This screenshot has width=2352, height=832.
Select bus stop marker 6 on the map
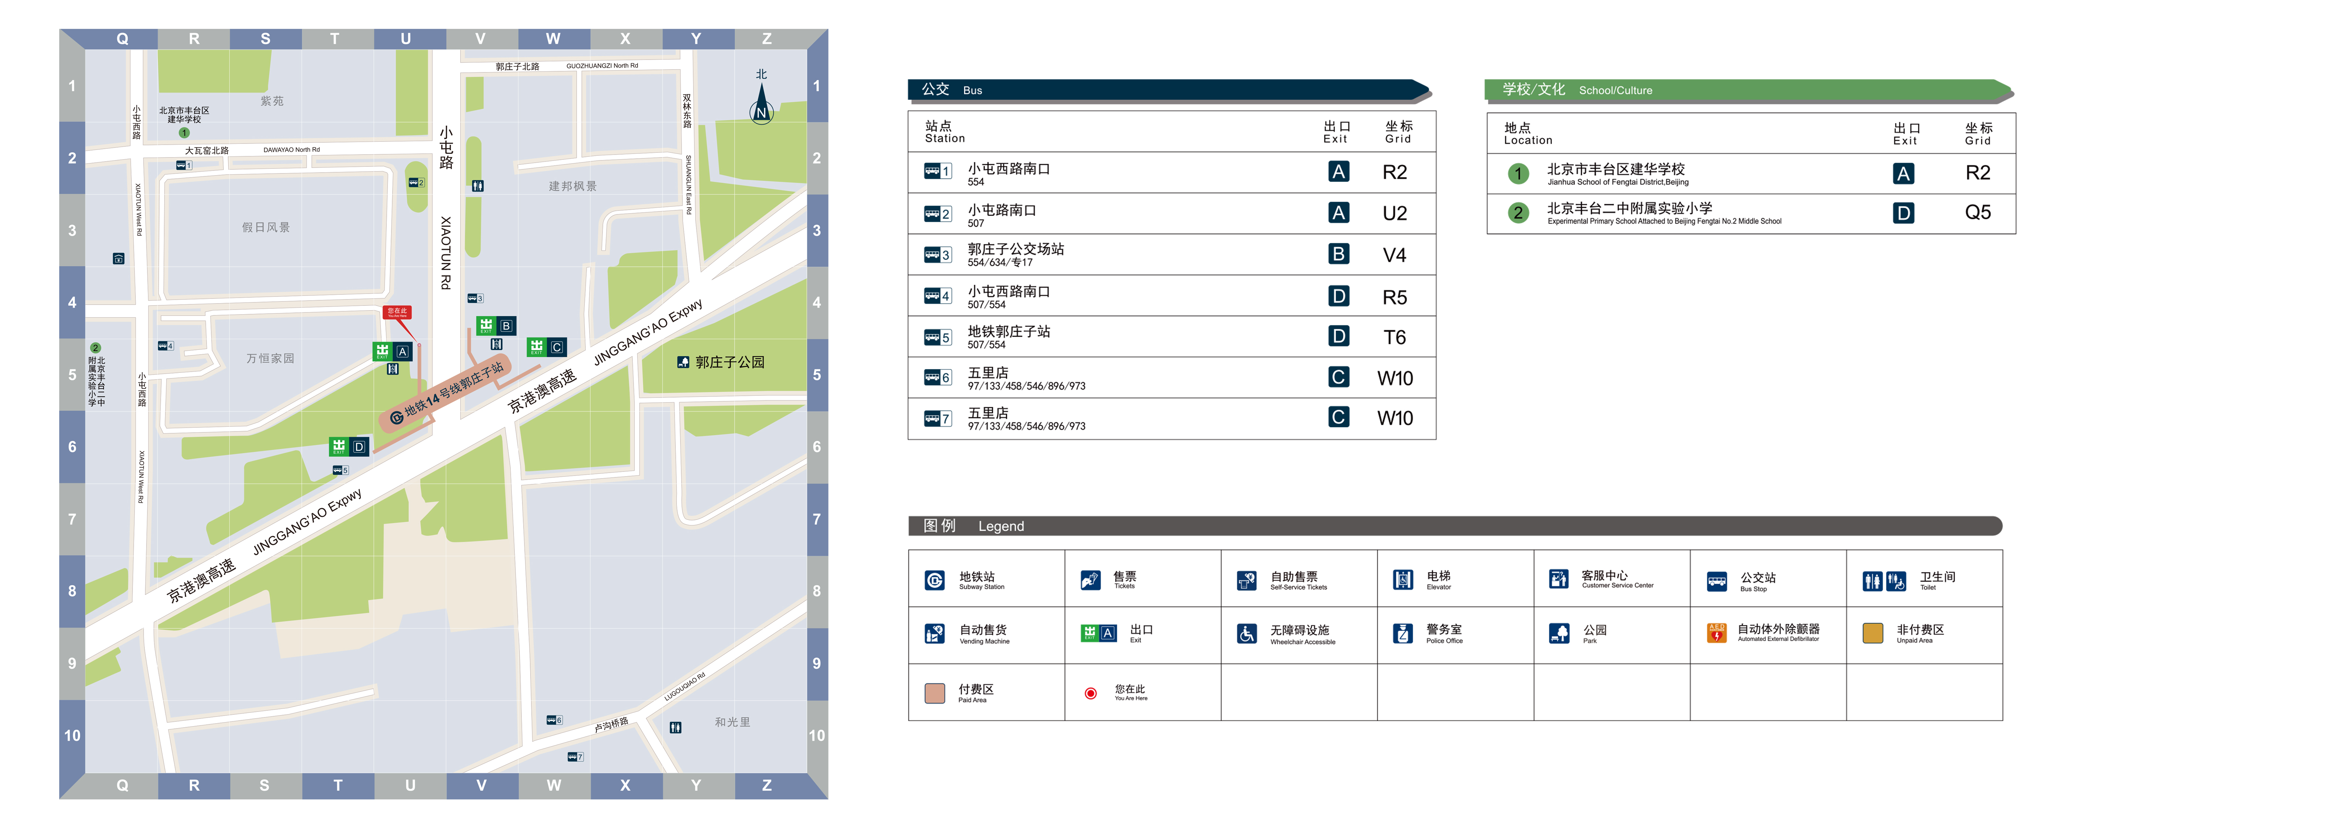pyautogui.click(x=554, y=720)
